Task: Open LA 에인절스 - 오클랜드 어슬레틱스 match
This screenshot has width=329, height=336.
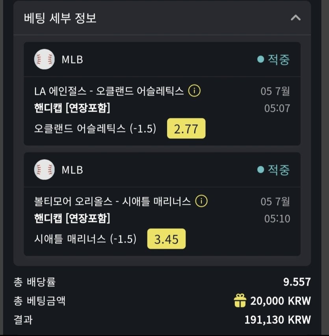Action: point(109,91)
